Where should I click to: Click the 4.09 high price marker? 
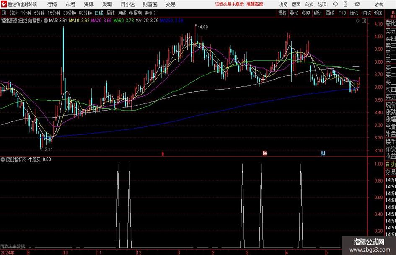204,27
